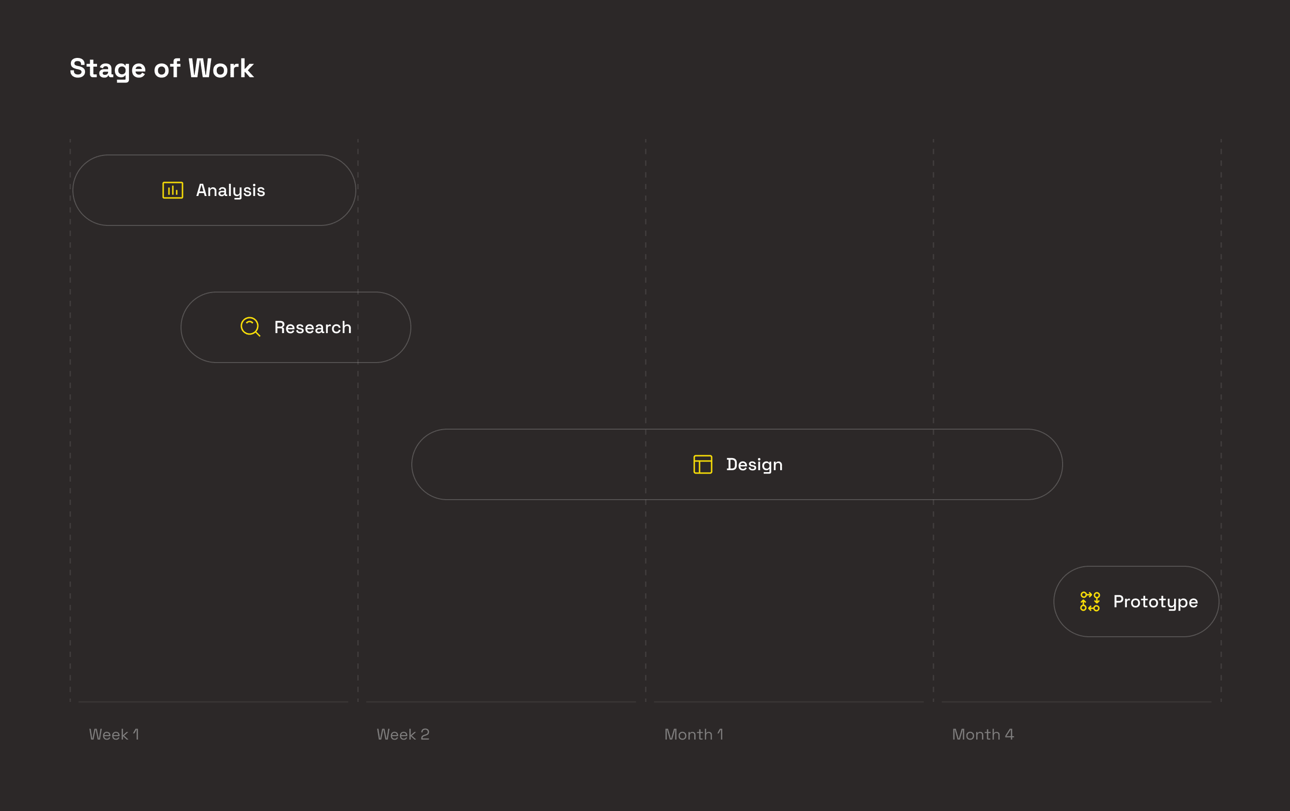This screenshot has height=811, width=1290.
Task: Click the Stage of Work heading
Action: pyautogui.click(x=162, y=69)
